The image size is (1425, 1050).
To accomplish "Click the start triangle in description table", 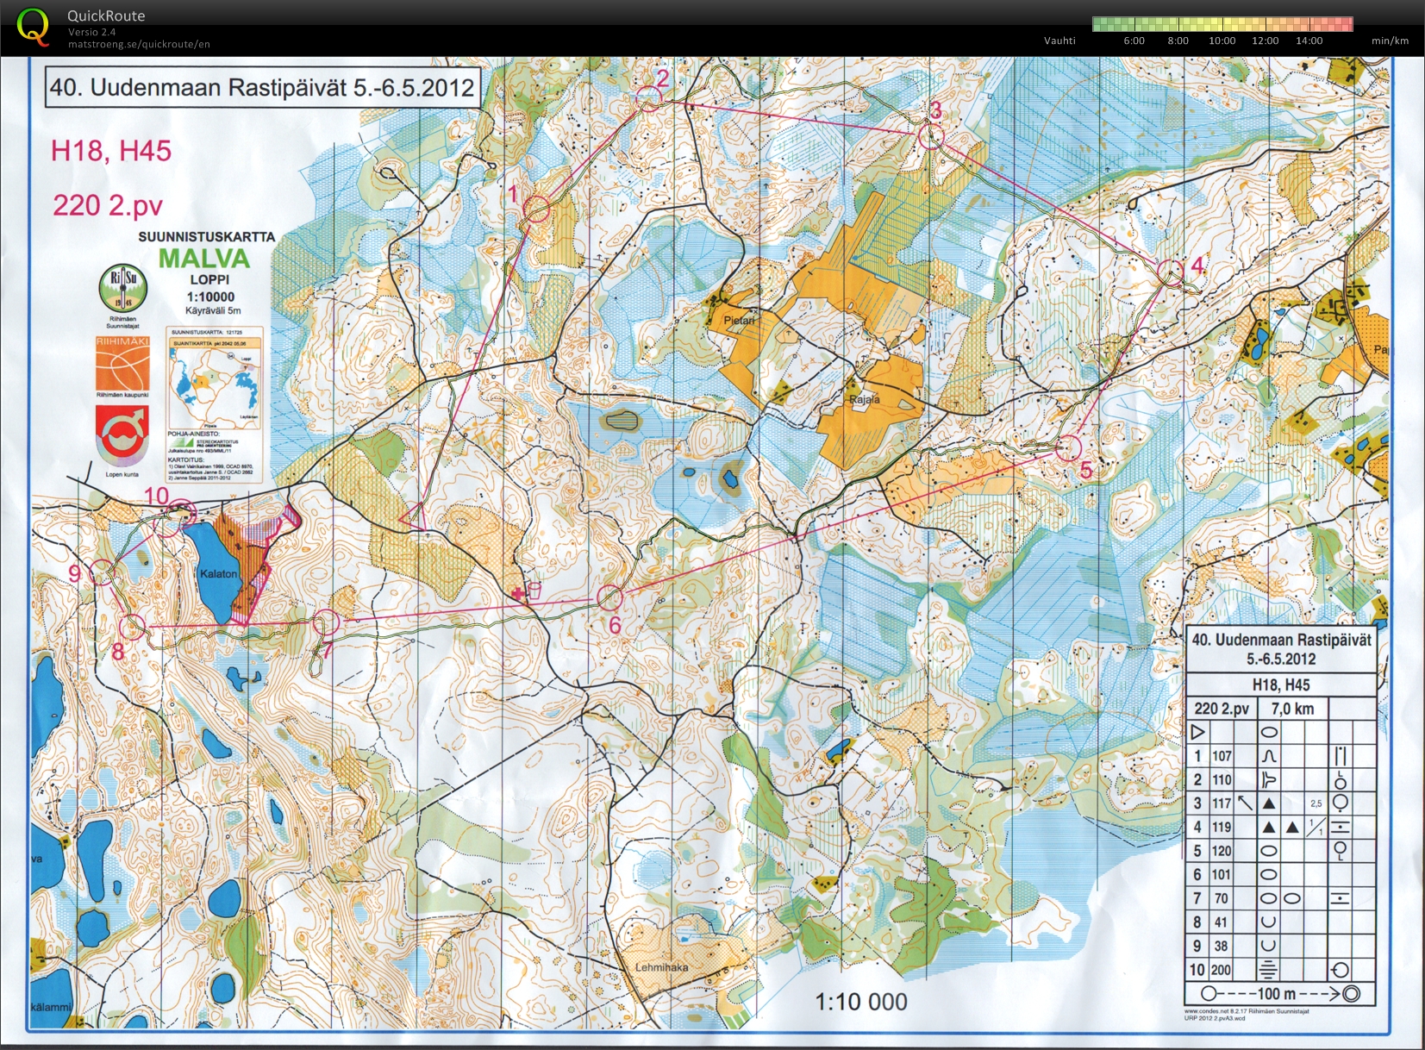I will point(1197,733).
